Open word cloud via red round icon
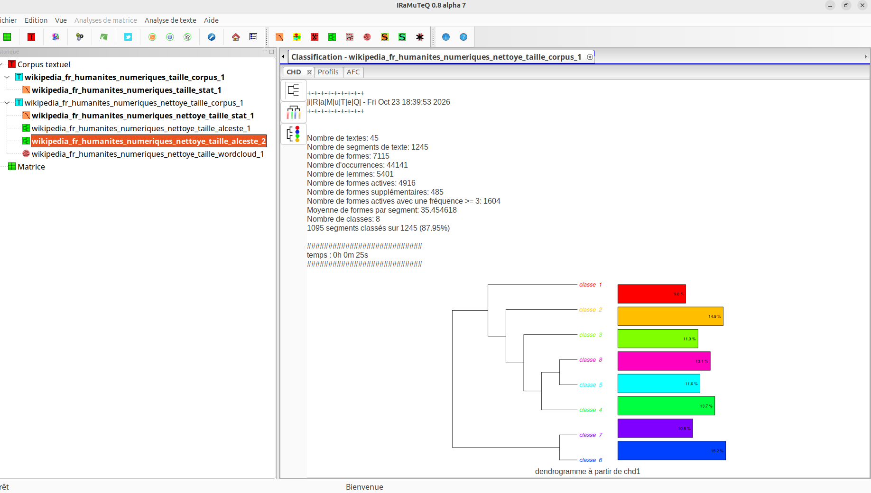 (367, 37)
